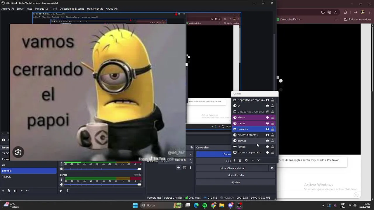Bookmark the page with the star icon
This screenshot has height=210, width=374.
coord(335,12)
